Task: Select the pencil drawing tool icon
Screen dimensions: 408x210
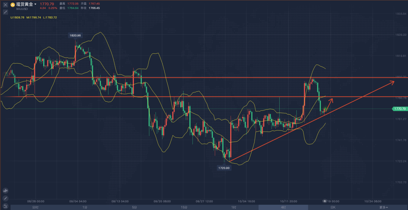Action: pyautogui.click(x=5, y=198)
